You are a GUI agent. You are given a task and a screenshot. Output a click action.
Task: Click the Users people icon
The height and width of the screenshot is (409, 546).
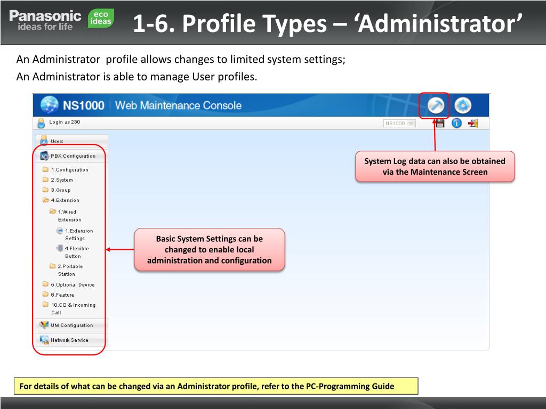44,140
